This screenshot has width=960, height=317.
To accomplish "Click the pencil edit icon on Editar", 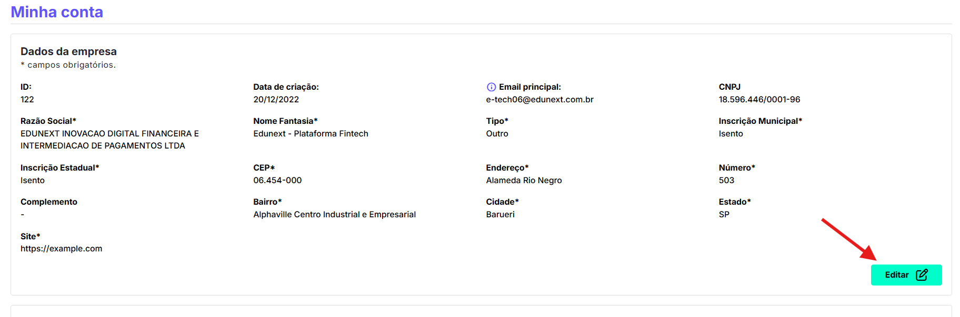I will (x=922, y=275).
